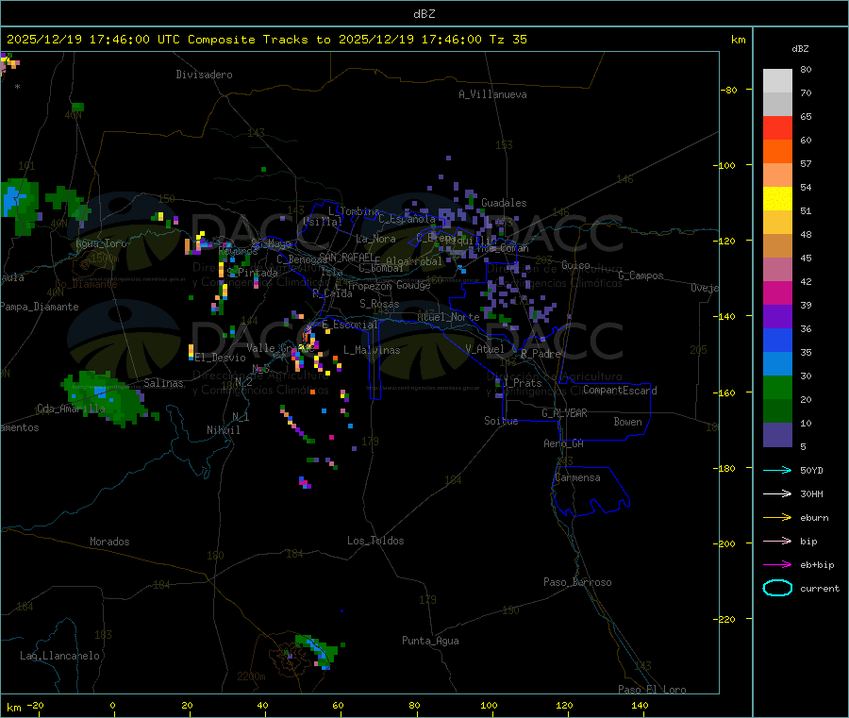Select the light gray 80-70 dBZ swatch
849x718 pixels.
point(777,81)
